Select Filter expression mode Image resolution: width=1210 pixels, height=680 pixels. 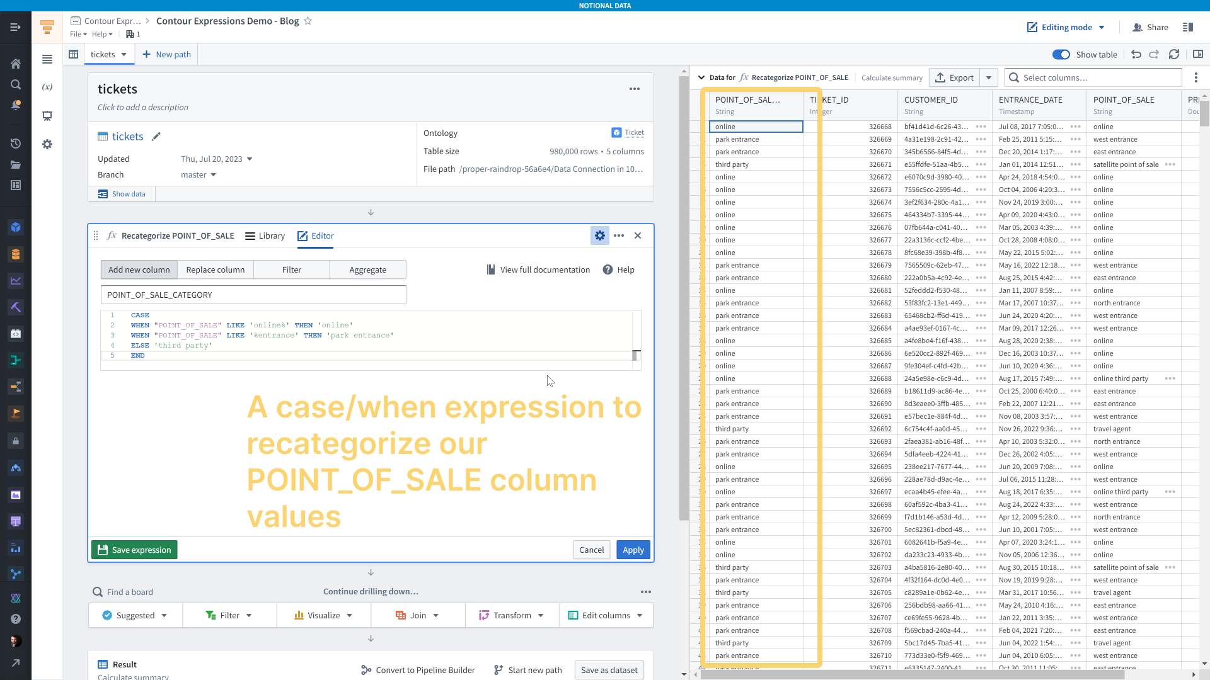click(292, 269)
